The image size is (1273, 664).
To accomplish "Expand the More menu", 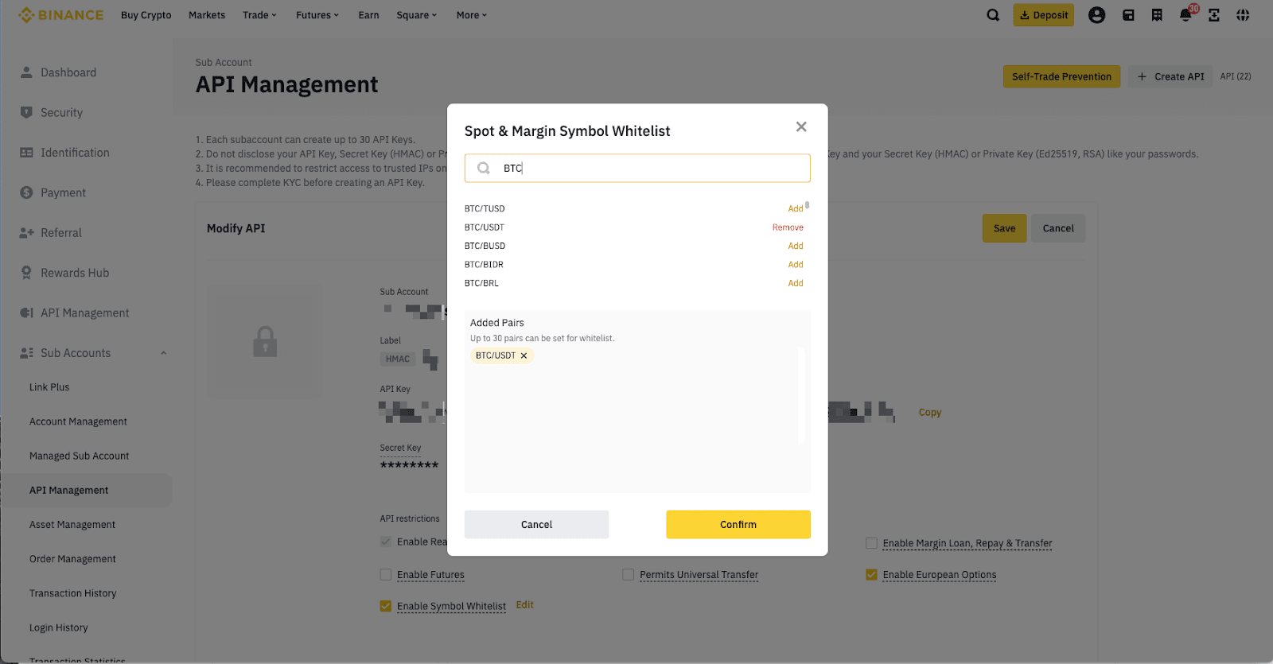I will [472, 15].
